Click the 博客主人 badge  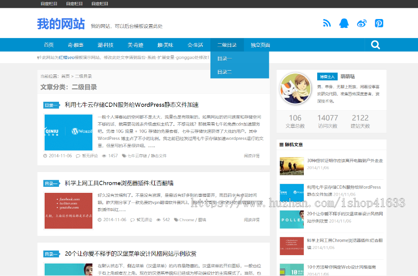pos(327,77)
